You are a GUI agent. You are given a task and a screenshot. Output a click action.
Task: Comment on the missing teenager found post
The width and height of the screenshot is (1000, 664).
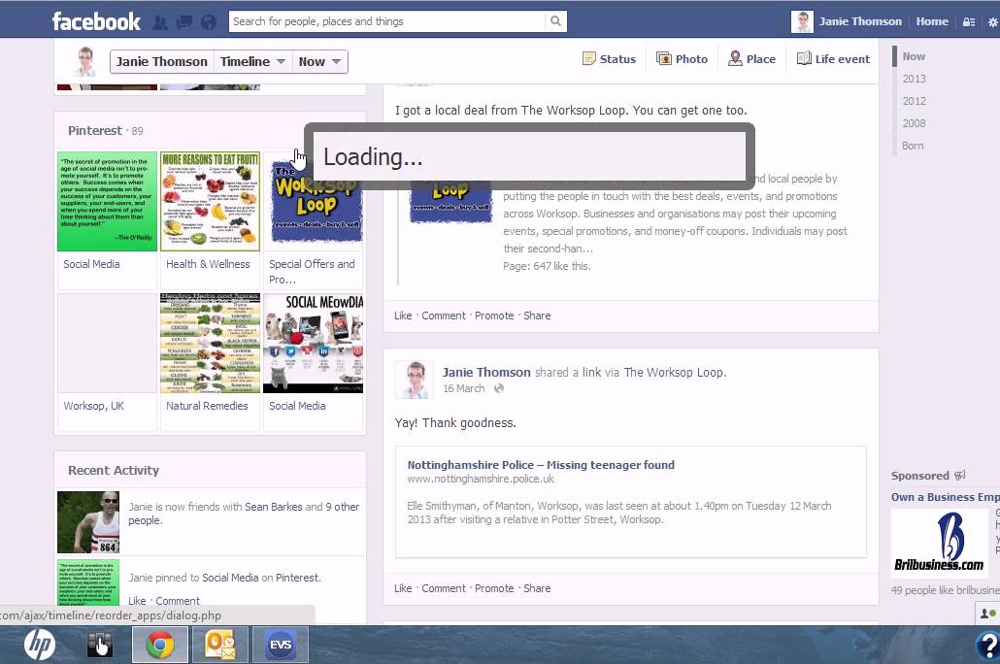click(444, 588)
